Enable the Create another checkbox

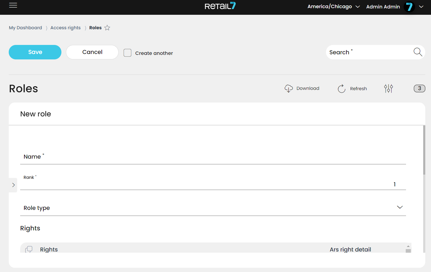click(x=128, y=53)
